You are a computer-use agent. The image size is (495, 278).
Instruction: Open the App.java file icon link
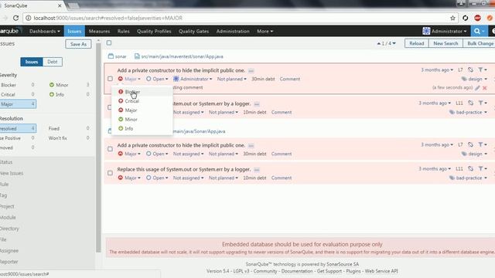pos(137,56)
